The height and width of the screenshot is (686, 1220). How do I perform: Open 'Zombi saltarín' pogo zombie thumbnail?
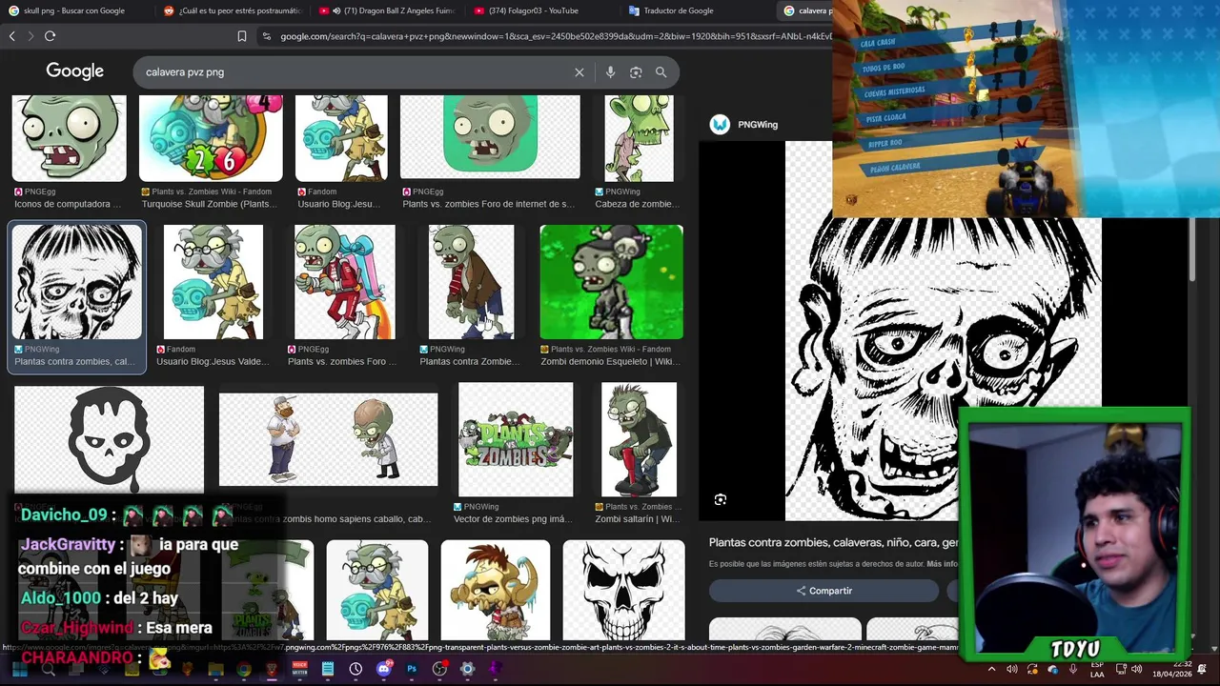tap(639, 439)
